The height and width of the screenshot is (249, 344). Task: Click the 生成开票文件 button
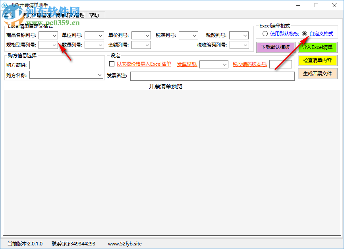pos(317,74)
